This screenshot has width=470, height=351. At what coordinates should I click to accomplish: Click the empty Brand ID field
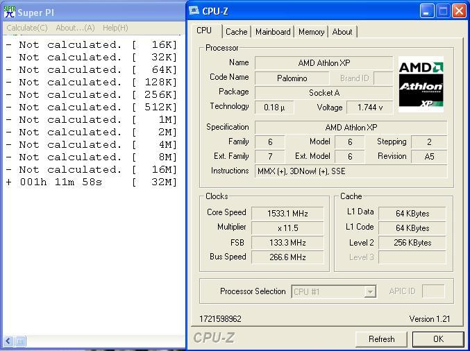[383, 78]
